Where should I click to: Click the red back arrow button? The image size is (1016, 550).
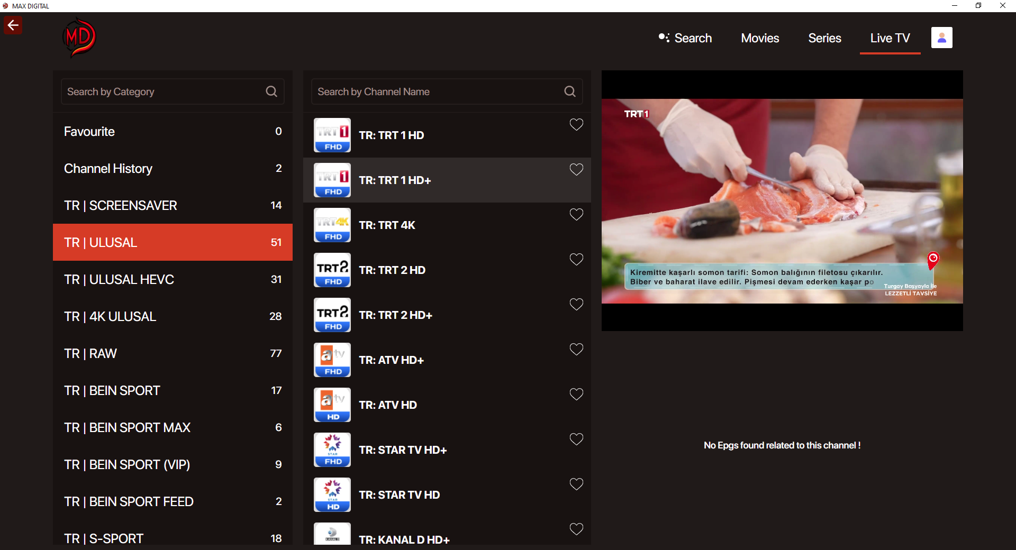[13, 25]
